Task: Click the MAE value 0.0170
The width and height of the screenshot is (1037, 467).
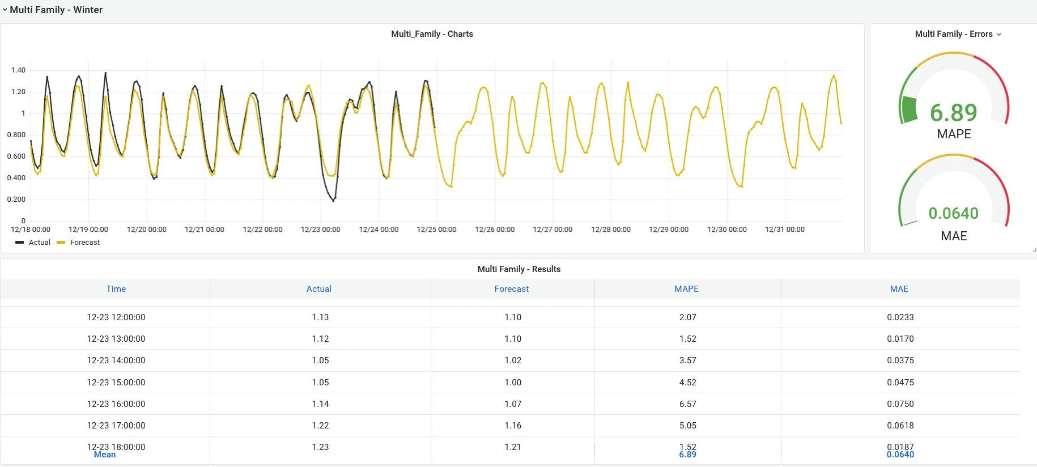Action: 900,339
